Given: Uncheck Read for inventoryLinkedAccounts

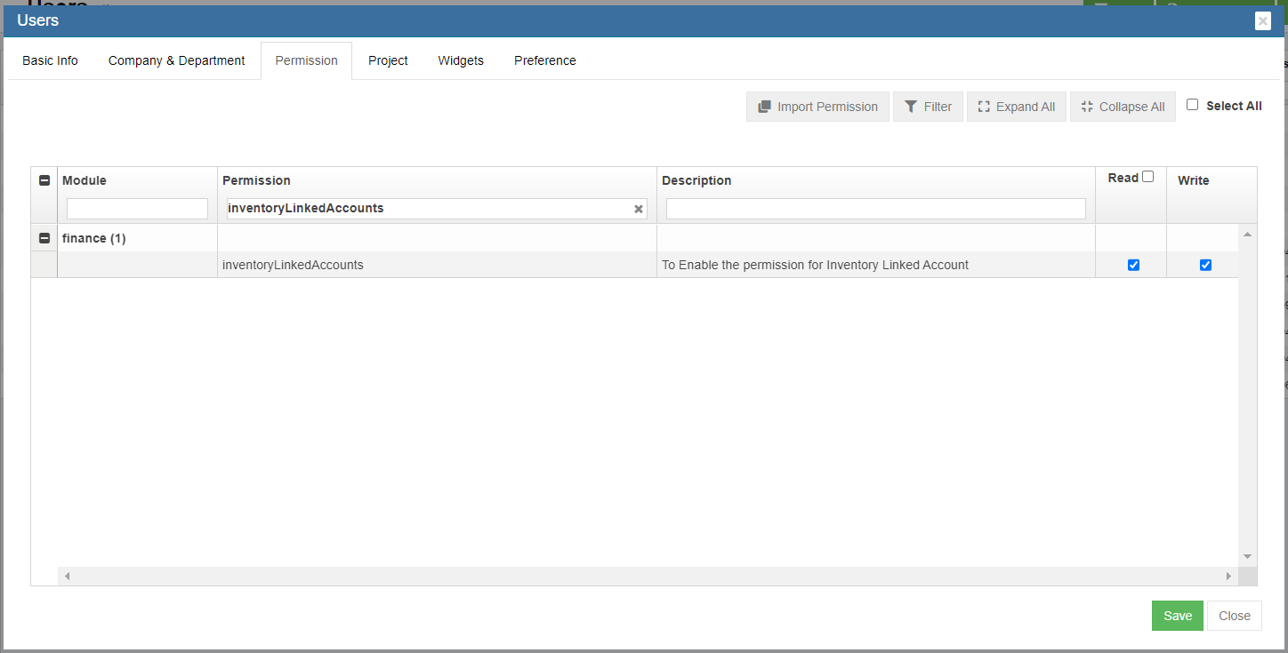Looking at the screenshot, I should [x=1133, y=265].
